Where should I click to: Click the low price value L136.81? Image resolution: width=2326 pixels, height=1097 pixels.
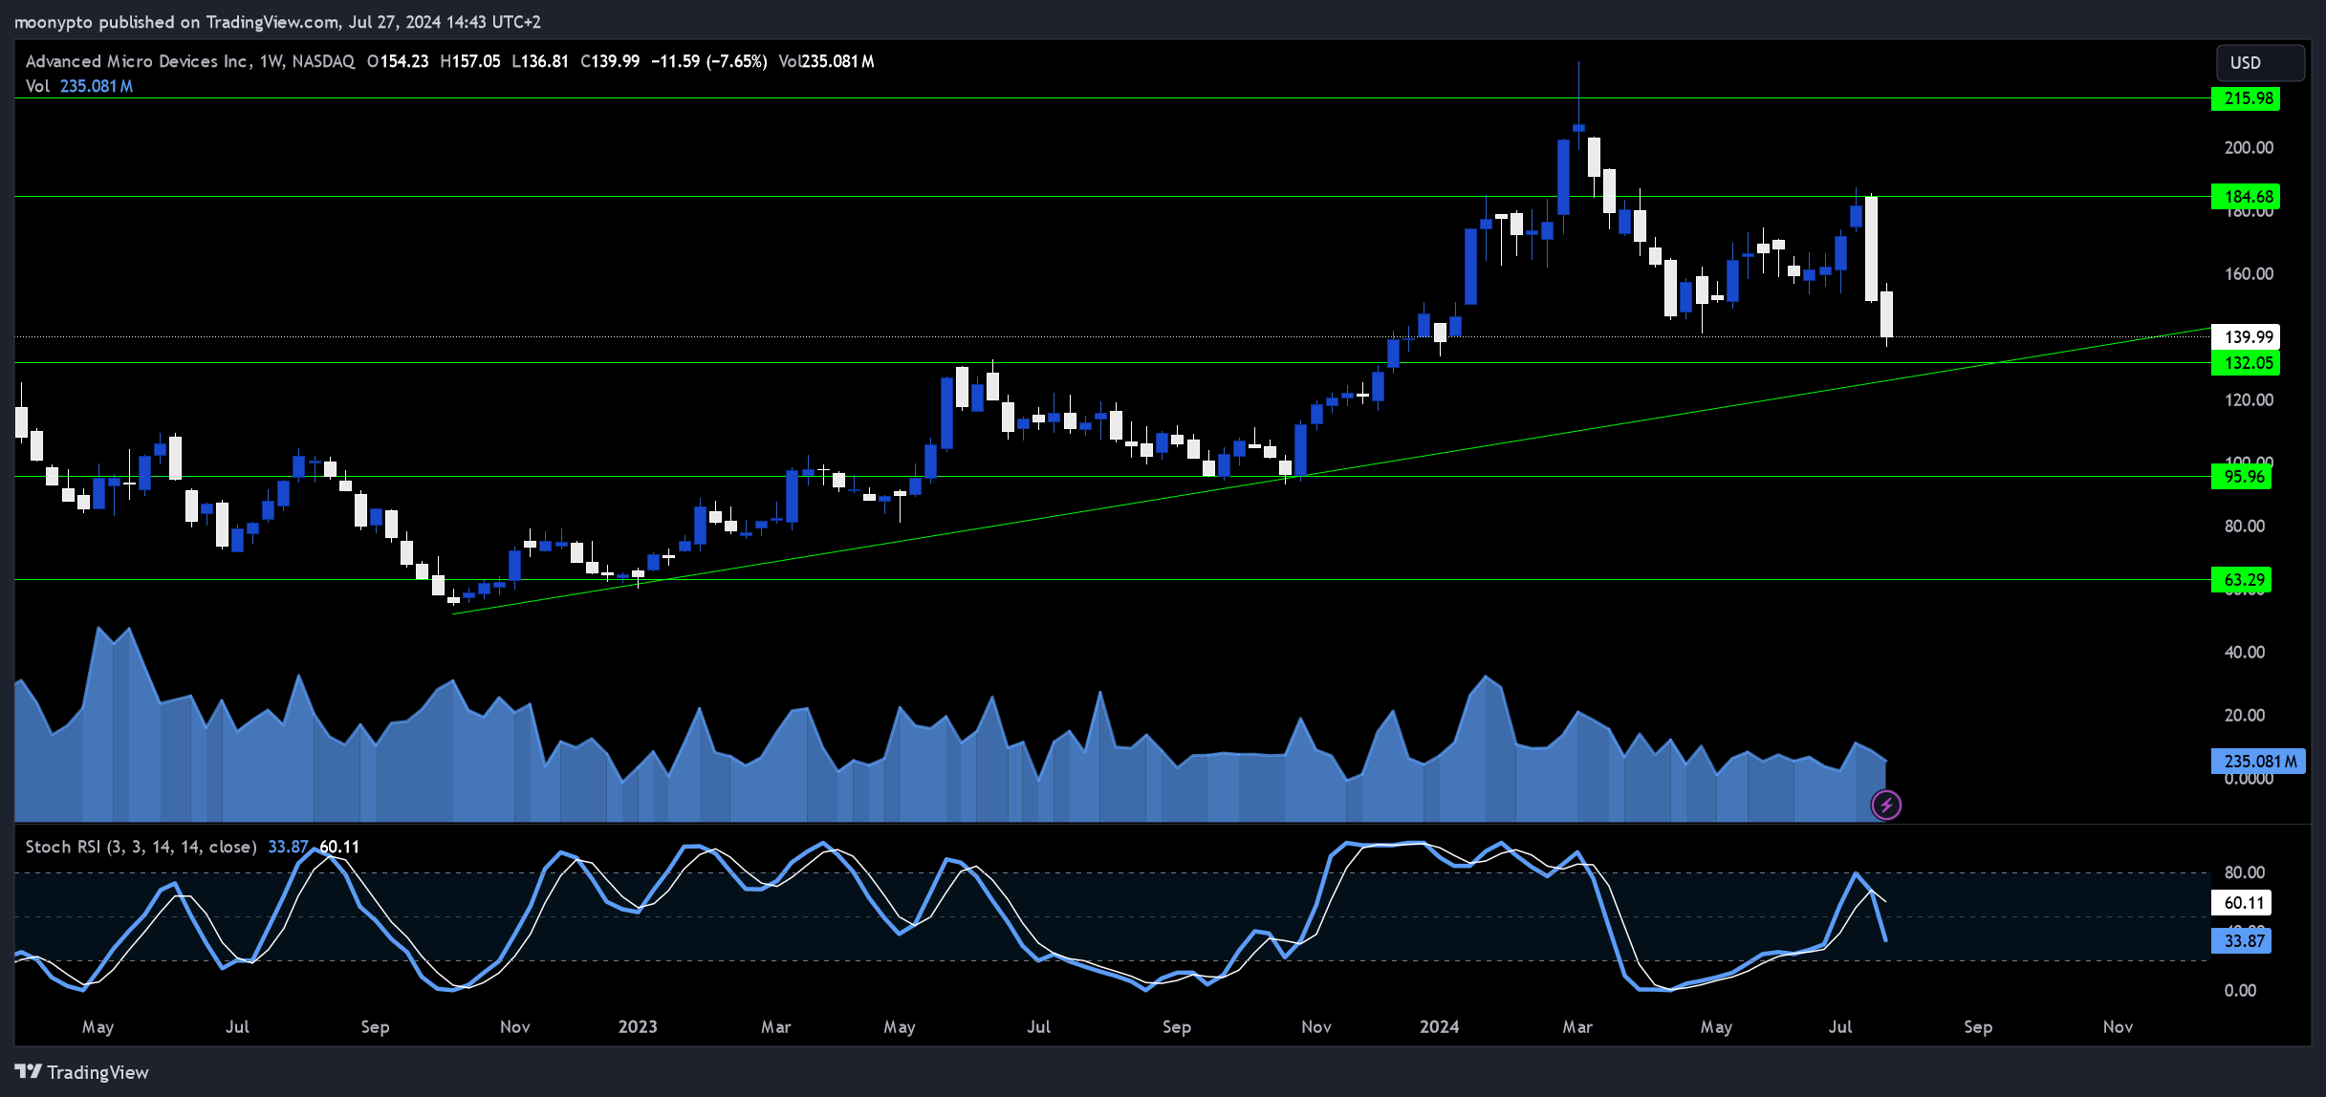click(540, 61)
